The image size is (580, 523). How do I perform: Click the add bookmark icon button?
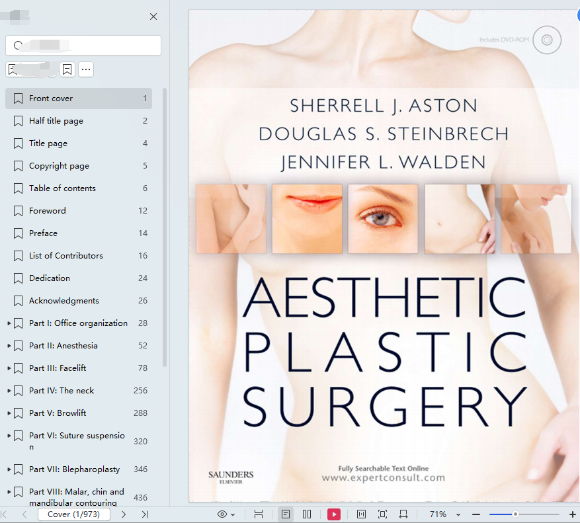coord(67,69)
